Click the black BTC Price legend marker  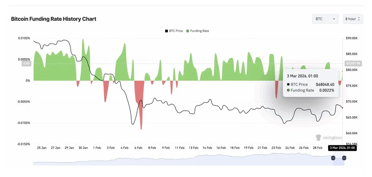166,31
